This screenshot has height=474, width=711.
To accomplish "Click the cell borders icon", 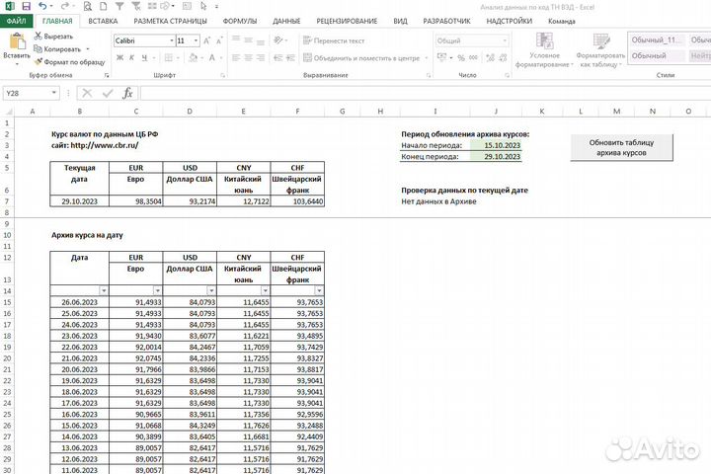I will pyautogui.click(x=169, y=57).
